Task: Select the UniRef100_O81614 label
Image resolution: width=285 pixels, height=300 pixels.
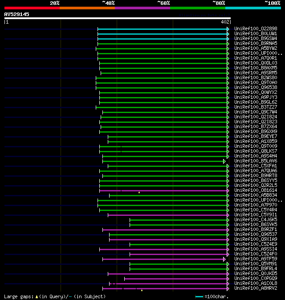Action: [x=256, y=191]
